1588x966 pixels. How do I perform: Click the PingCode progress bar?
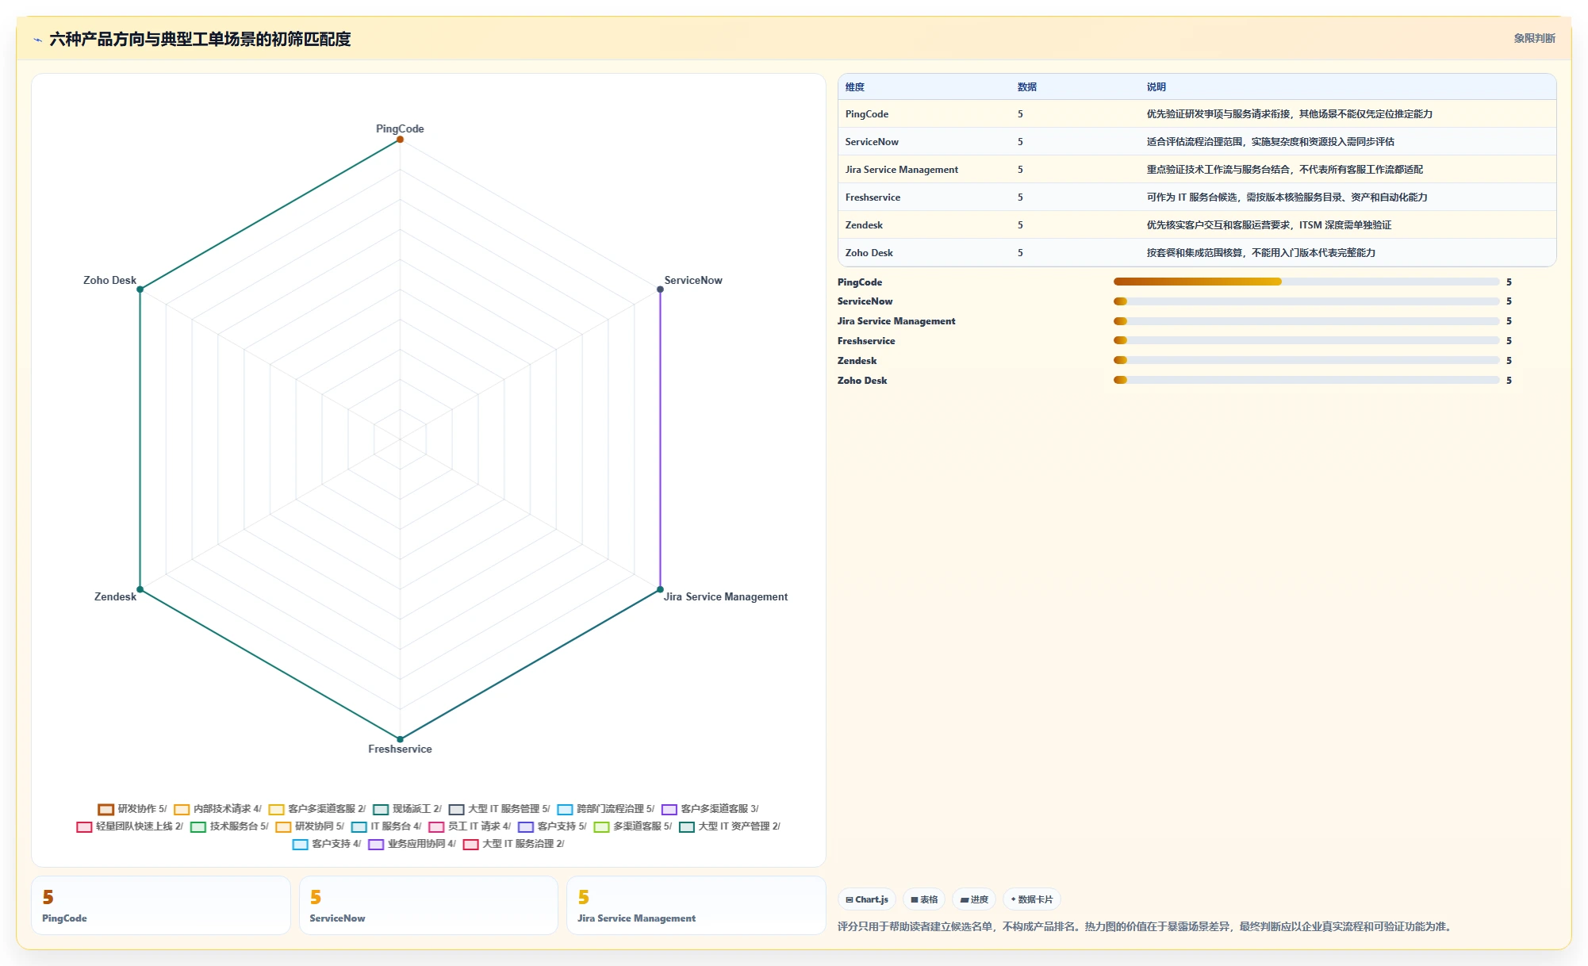1306,282
